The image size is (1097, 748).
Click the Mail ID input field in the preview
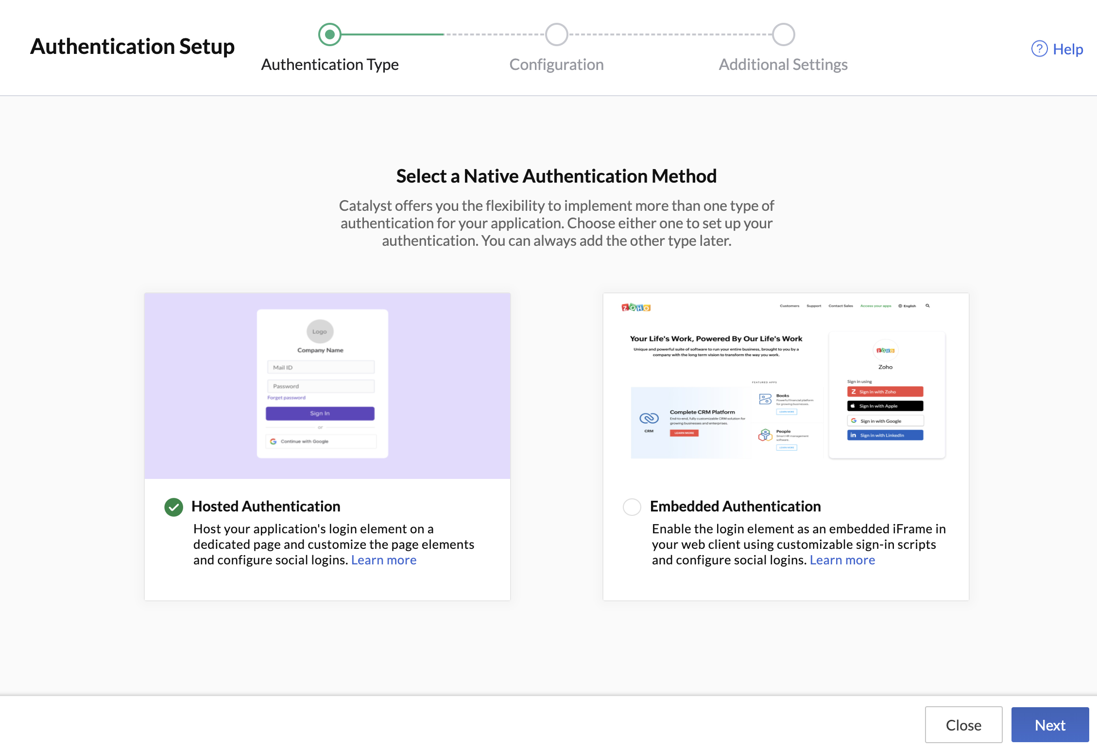320,367
